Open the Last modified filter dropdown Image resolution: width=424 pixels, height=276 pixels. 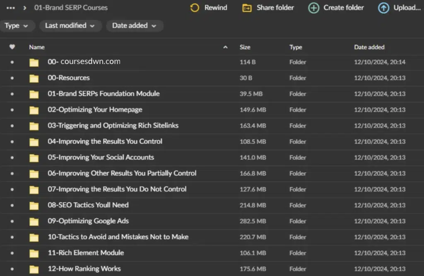[x=70, y=26]
